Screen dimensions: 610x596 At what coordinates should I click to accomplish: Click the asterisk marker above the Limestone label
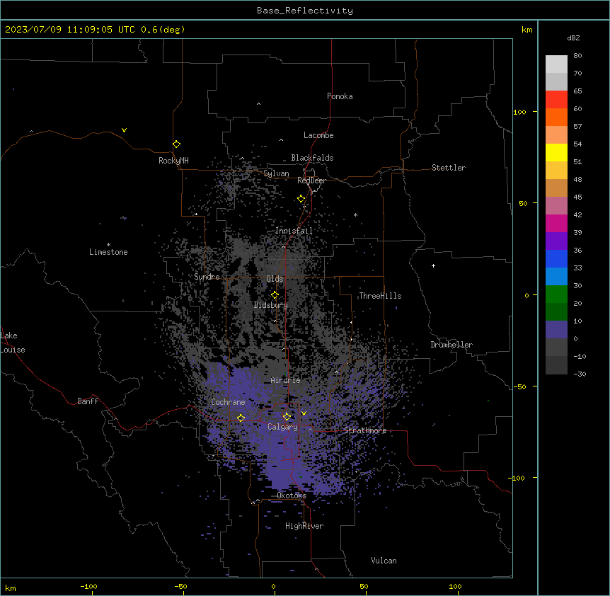pyautogui.click(x=108, y=245)
